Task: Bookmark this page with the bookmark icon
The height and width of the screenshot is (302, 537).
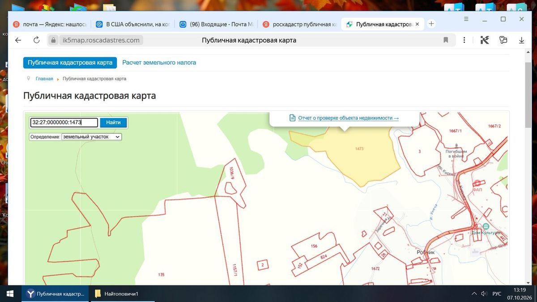Action: (x=446, y=40)
